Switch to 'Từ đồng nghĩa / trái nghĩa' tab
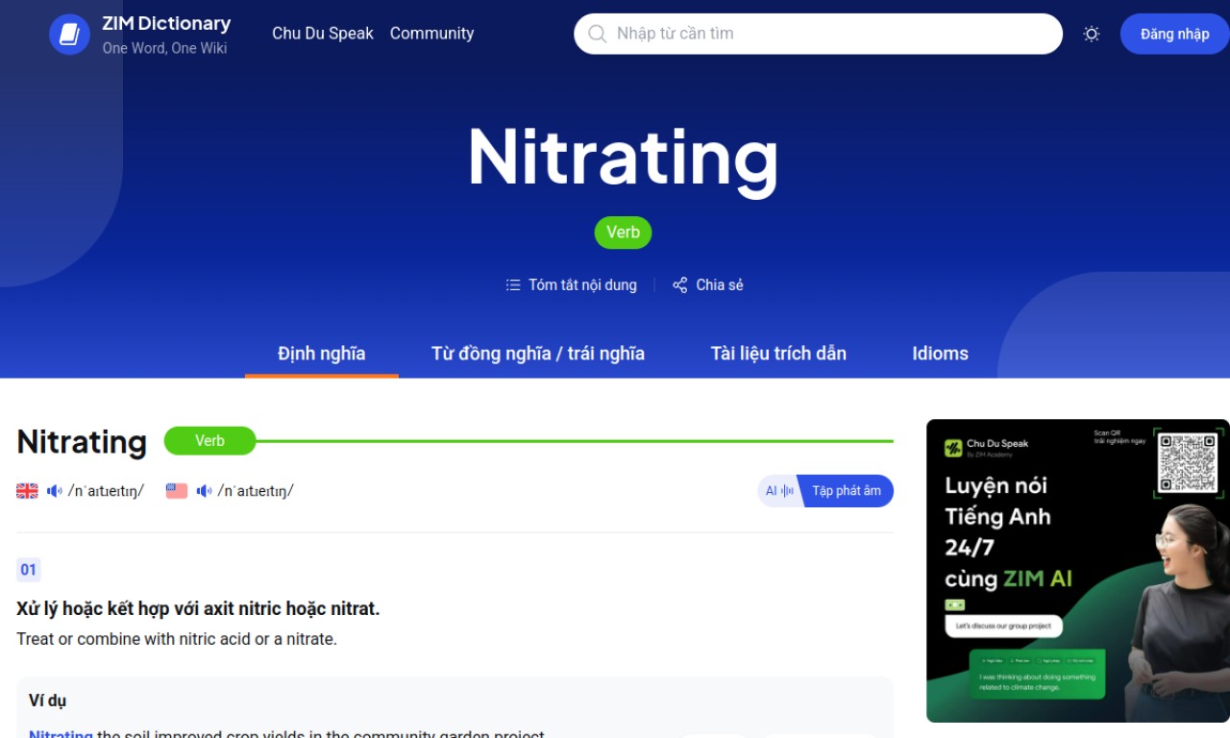Screen dimensions: 1230x738 [x=538, y=354]
